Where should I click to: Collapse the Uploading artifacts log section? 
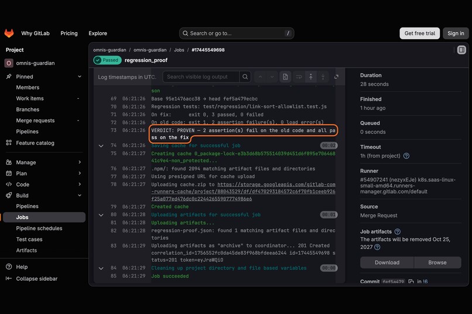click(x=101, y=215)
